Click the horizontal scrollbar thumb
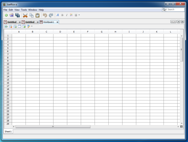 click(x=53, y=127)
